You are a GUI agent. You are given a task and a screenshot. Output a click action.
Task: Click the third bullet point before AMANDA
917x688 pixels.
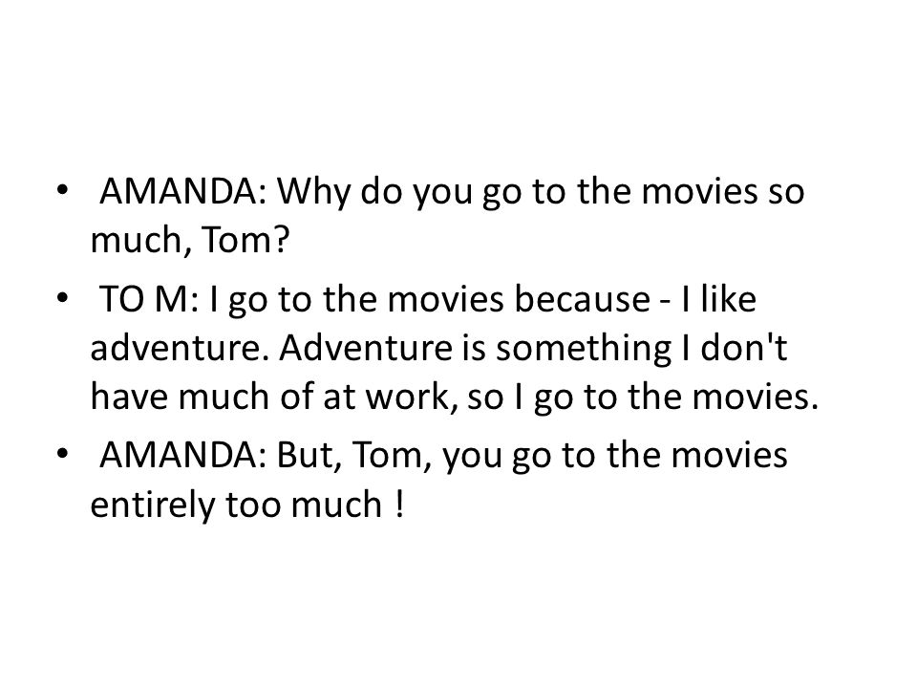pos(63,454)
